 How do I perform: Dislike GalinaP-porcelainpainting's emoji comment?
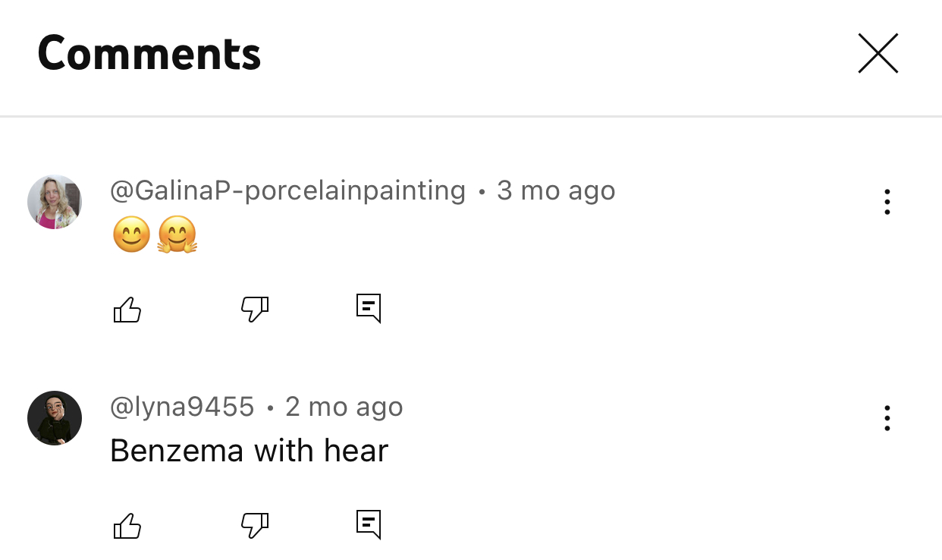(255, 310)
